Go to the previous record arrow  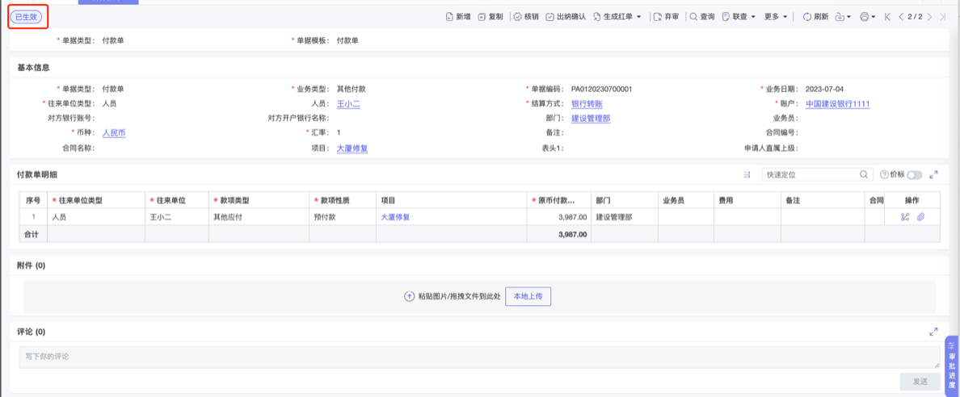pyautogui.click(x=901, y=17)
